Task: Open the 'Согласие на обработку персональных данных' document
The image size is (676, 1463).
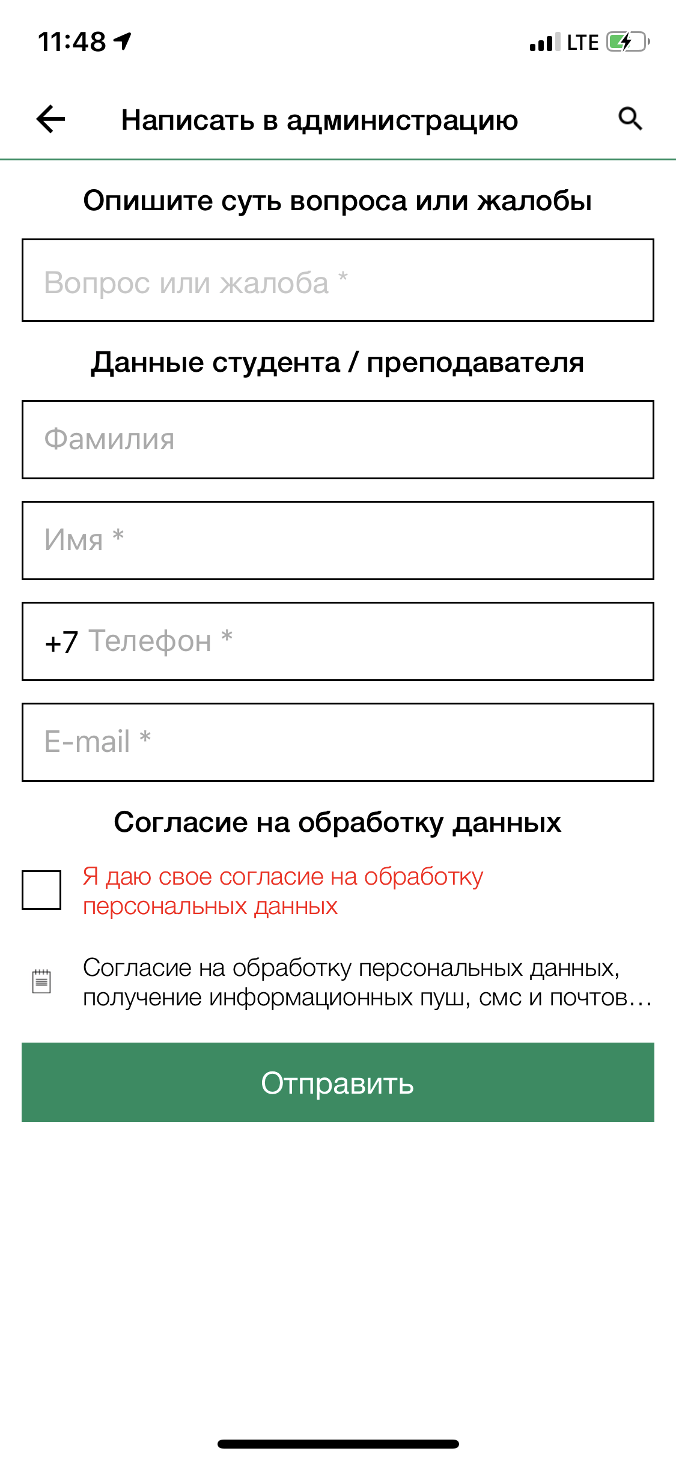Action: pos(367,983)
